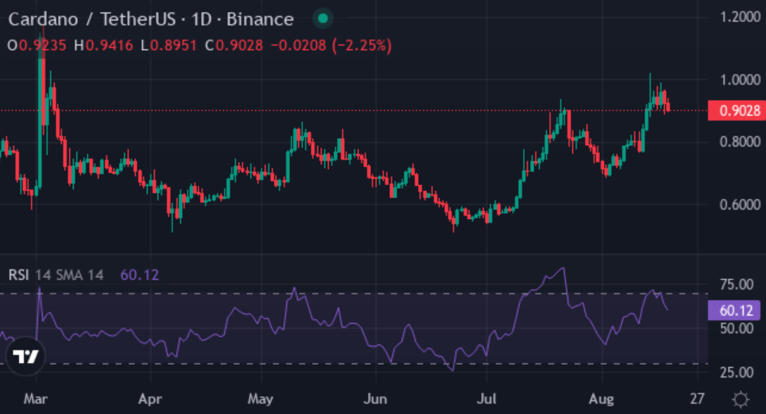Viewport: 766px width, 414px height.
Task: Select the RSI 14 SMA 14 indicator label
Action: [56, 275]
